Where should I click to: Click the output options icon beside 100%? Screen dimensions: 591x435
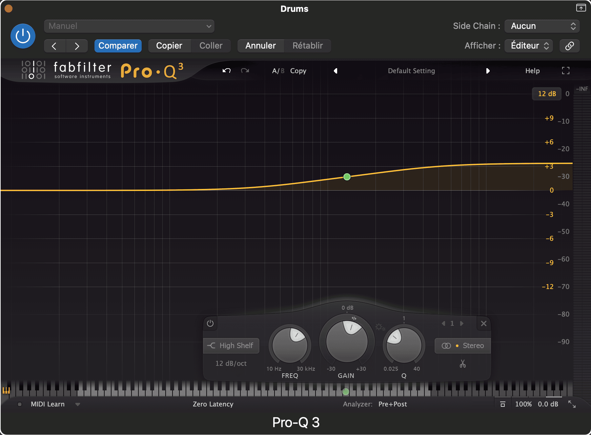pos(502,404)
